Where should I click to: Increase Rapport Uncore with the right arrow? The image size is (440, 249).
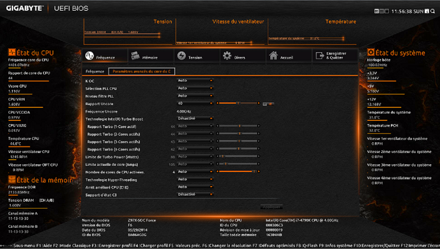[x=259, y=103]
